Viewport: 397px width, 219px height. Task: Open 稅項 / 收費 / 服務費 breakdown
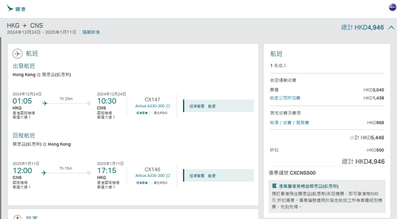tap(289, 123)
